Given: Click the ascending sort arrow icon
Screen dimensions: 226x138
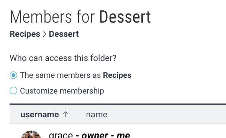Looking at the screenshot, I should (x=66, y=114).
